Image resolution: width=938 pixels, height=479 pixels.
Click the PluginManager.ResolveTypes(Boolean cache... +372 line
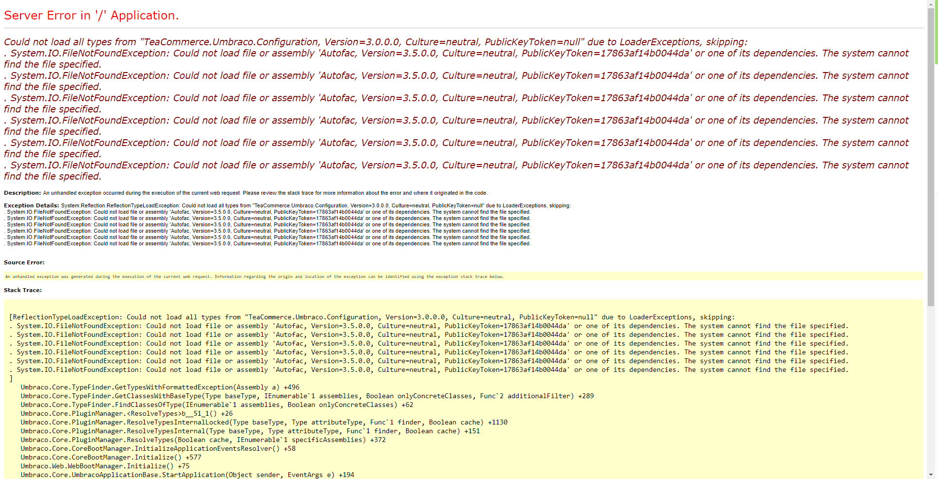(x=203, y=440)
